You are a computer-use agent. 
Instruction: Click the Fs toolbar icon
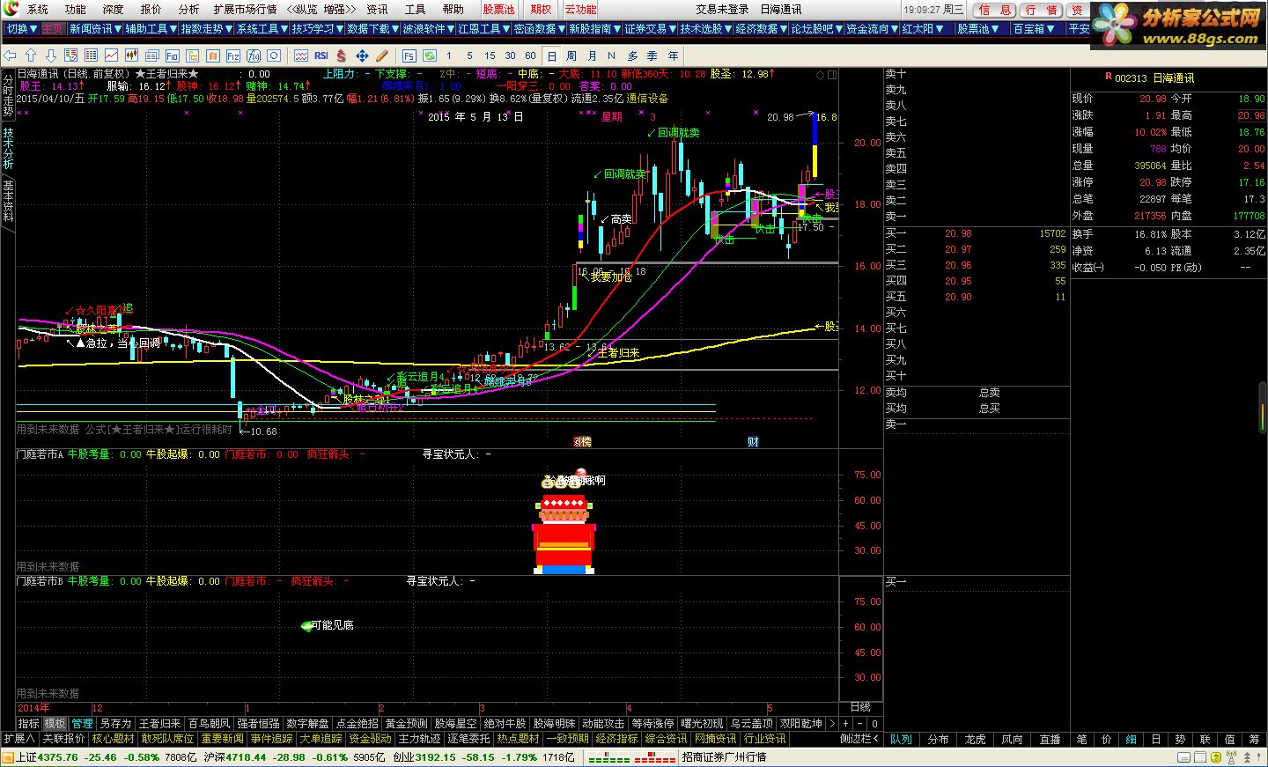click(x=409, y=55)
